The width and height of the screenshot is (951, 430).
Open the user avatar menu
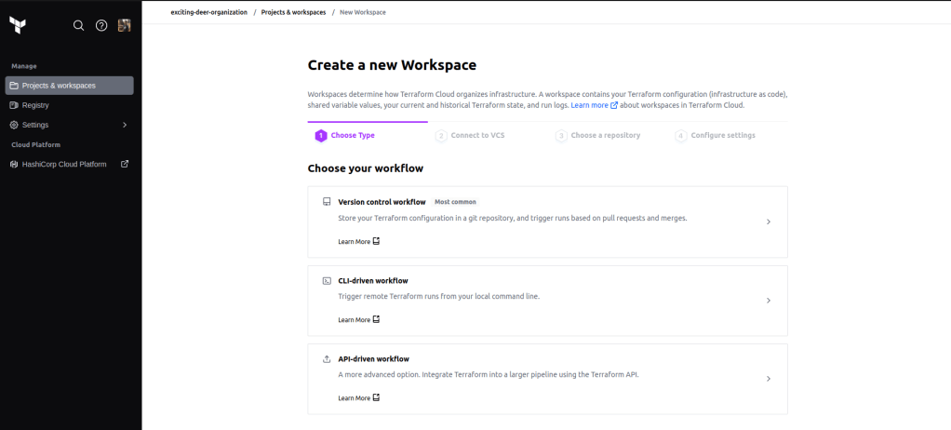pyautogui.click(x=124, y=25)
